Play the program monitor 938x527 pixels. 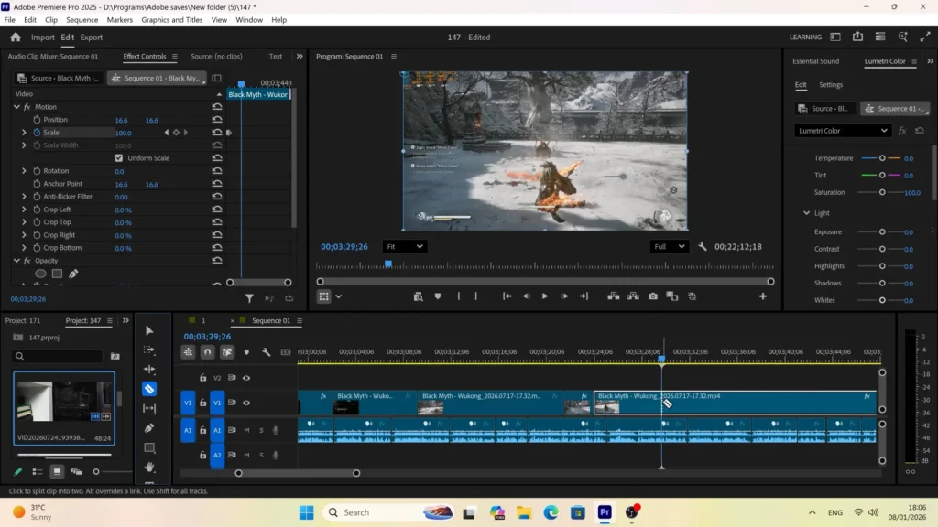click(x=545, y=296)
